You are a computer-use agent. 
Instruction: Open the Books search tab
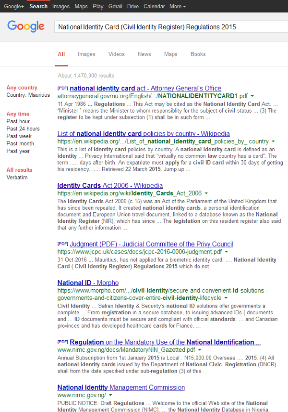tap(198, 54)
